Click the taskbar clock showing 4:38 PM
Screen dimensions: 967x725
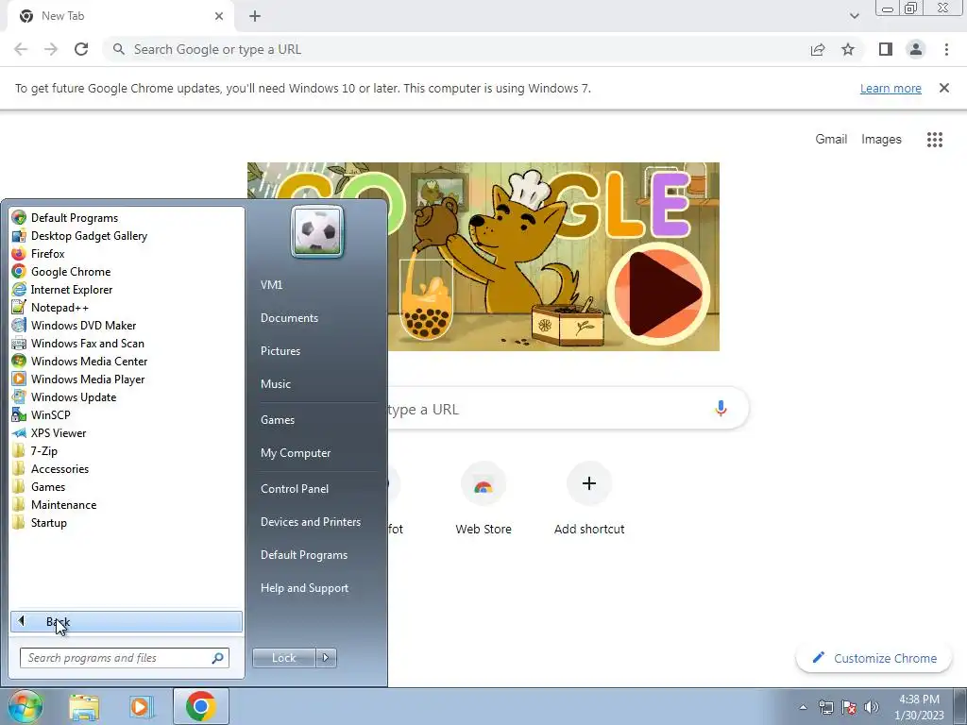[x=919, y=707]
